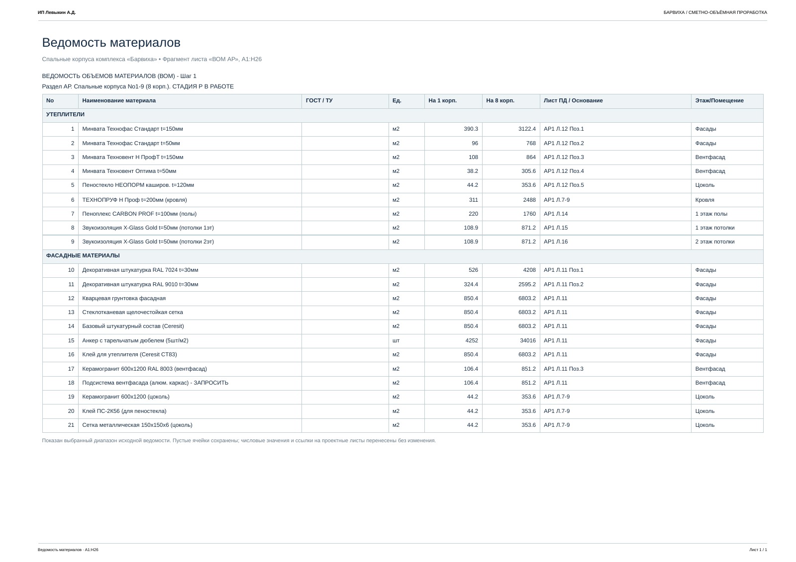Select cell 'Стеклотканевая щелочестойкая сетка'

click(x=190, y=313)
